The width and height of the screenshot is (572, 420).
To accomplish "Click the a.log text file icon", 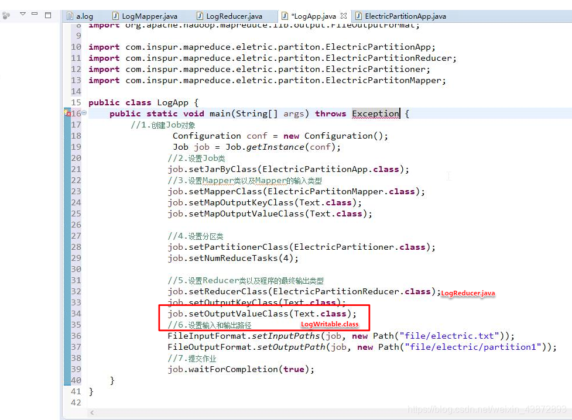I will click(70, 16).
